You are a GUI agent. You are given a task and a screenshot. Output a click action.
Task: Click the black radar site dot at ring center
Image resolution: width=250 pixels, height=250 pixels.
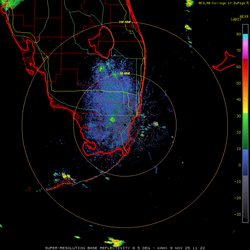[x=125, y=125]
